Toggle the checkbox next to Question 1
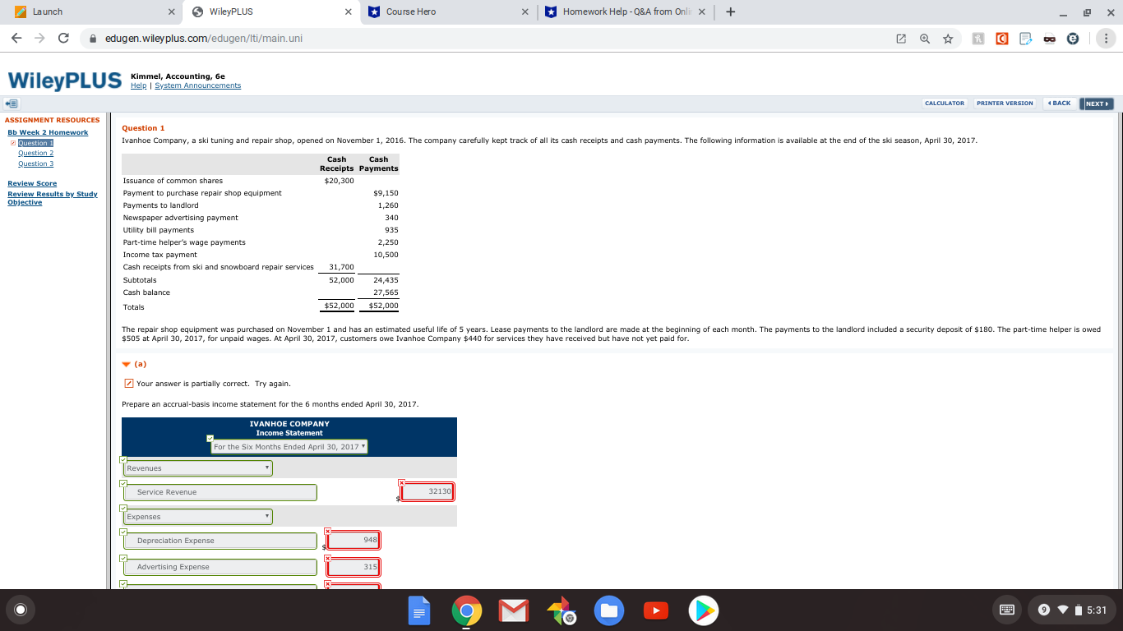Screen dimensions: 1123x631 14,142
